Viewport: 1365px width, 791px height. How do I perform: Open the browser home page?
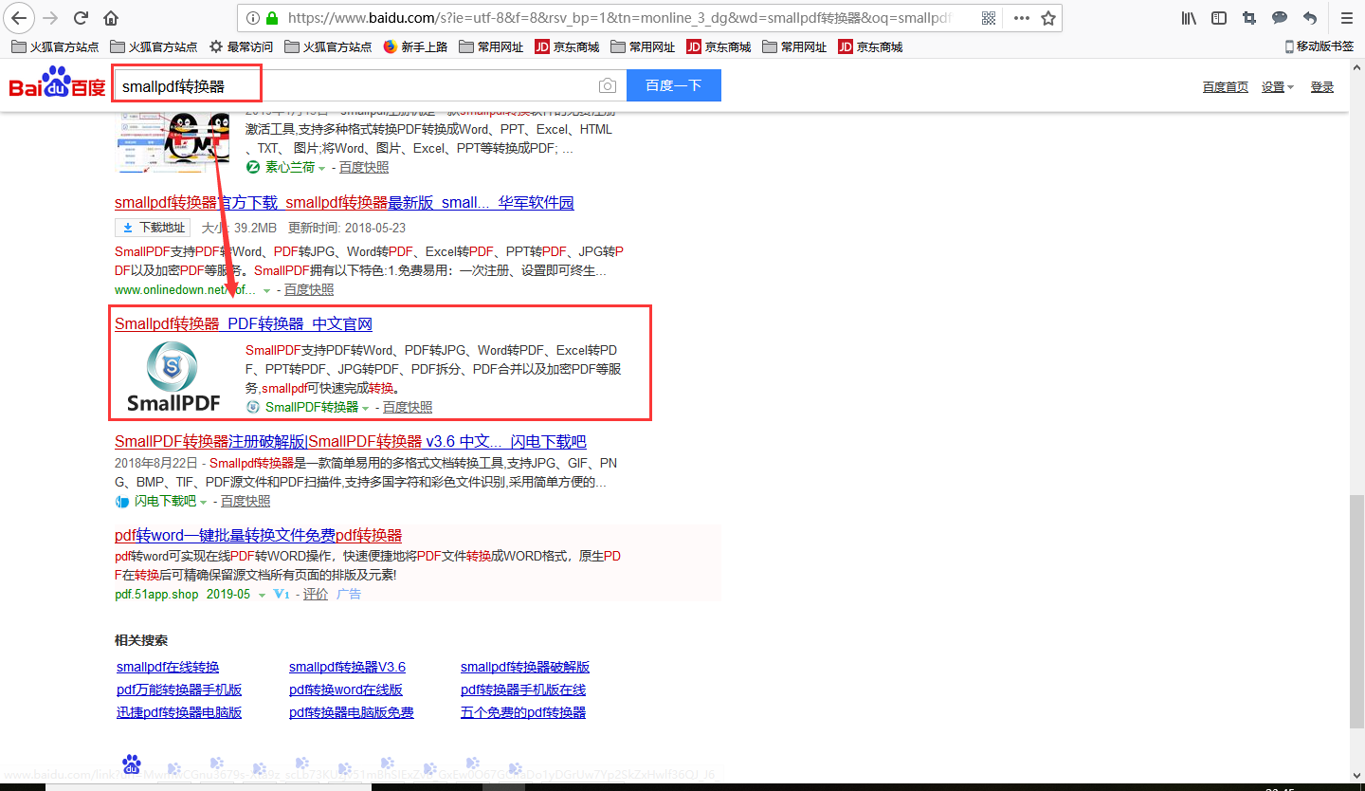click(111, 18)
